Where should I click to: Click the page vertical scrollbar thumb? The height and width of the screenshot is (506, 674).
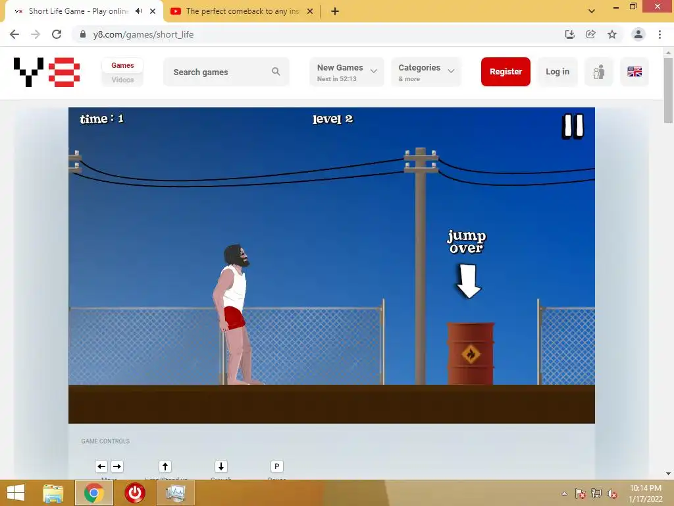pyautogui.click(x=668, y=90)
